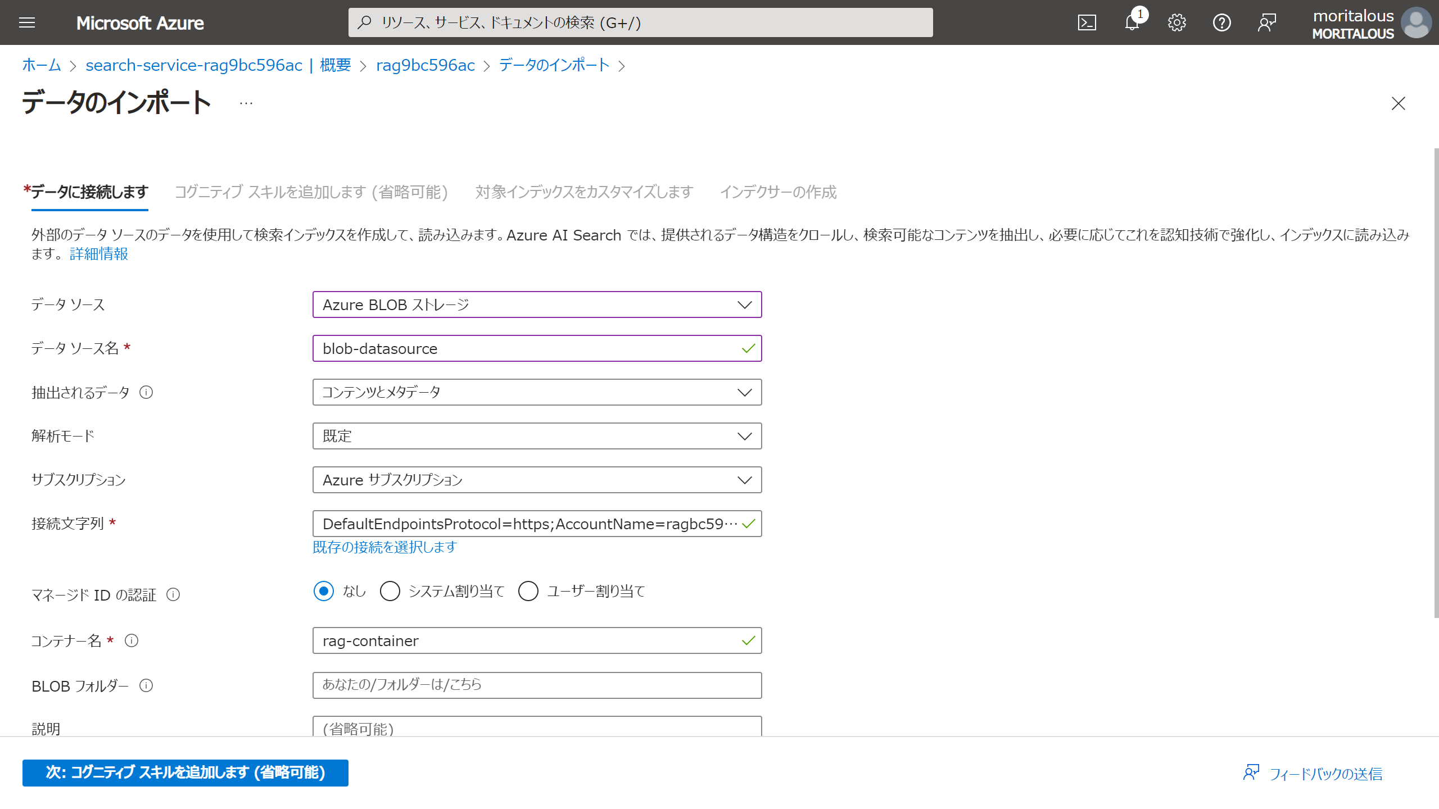Screen dimensions: 1439x809
Task: Click the info icon beside 抽出されるデータ
Action: tap(147, 393)
